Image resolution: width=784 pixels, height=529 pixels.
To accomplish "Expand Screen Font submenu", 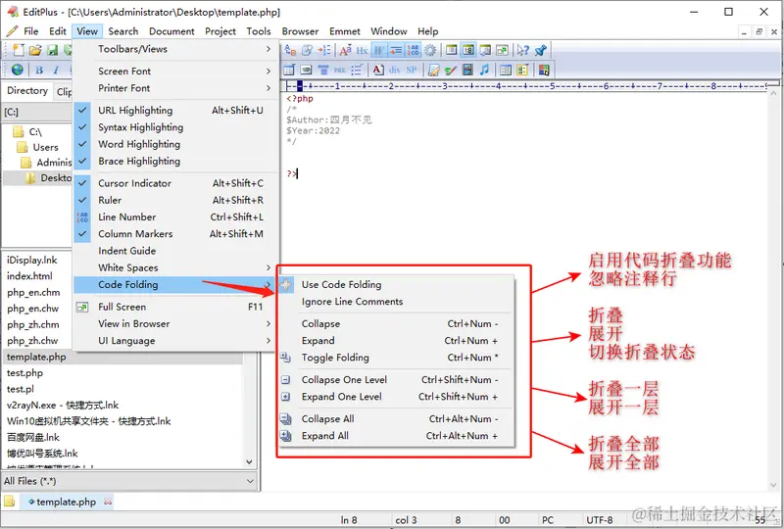I will pos(175,71).
